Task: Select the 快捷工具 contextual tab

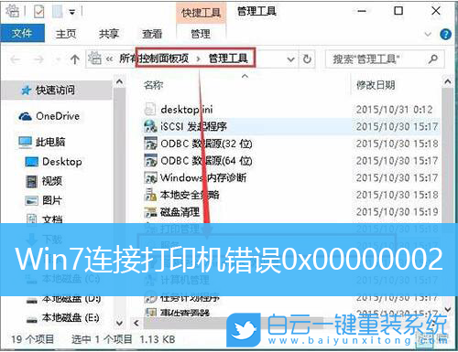Action: pyautogui.click(x=201, y=13)
